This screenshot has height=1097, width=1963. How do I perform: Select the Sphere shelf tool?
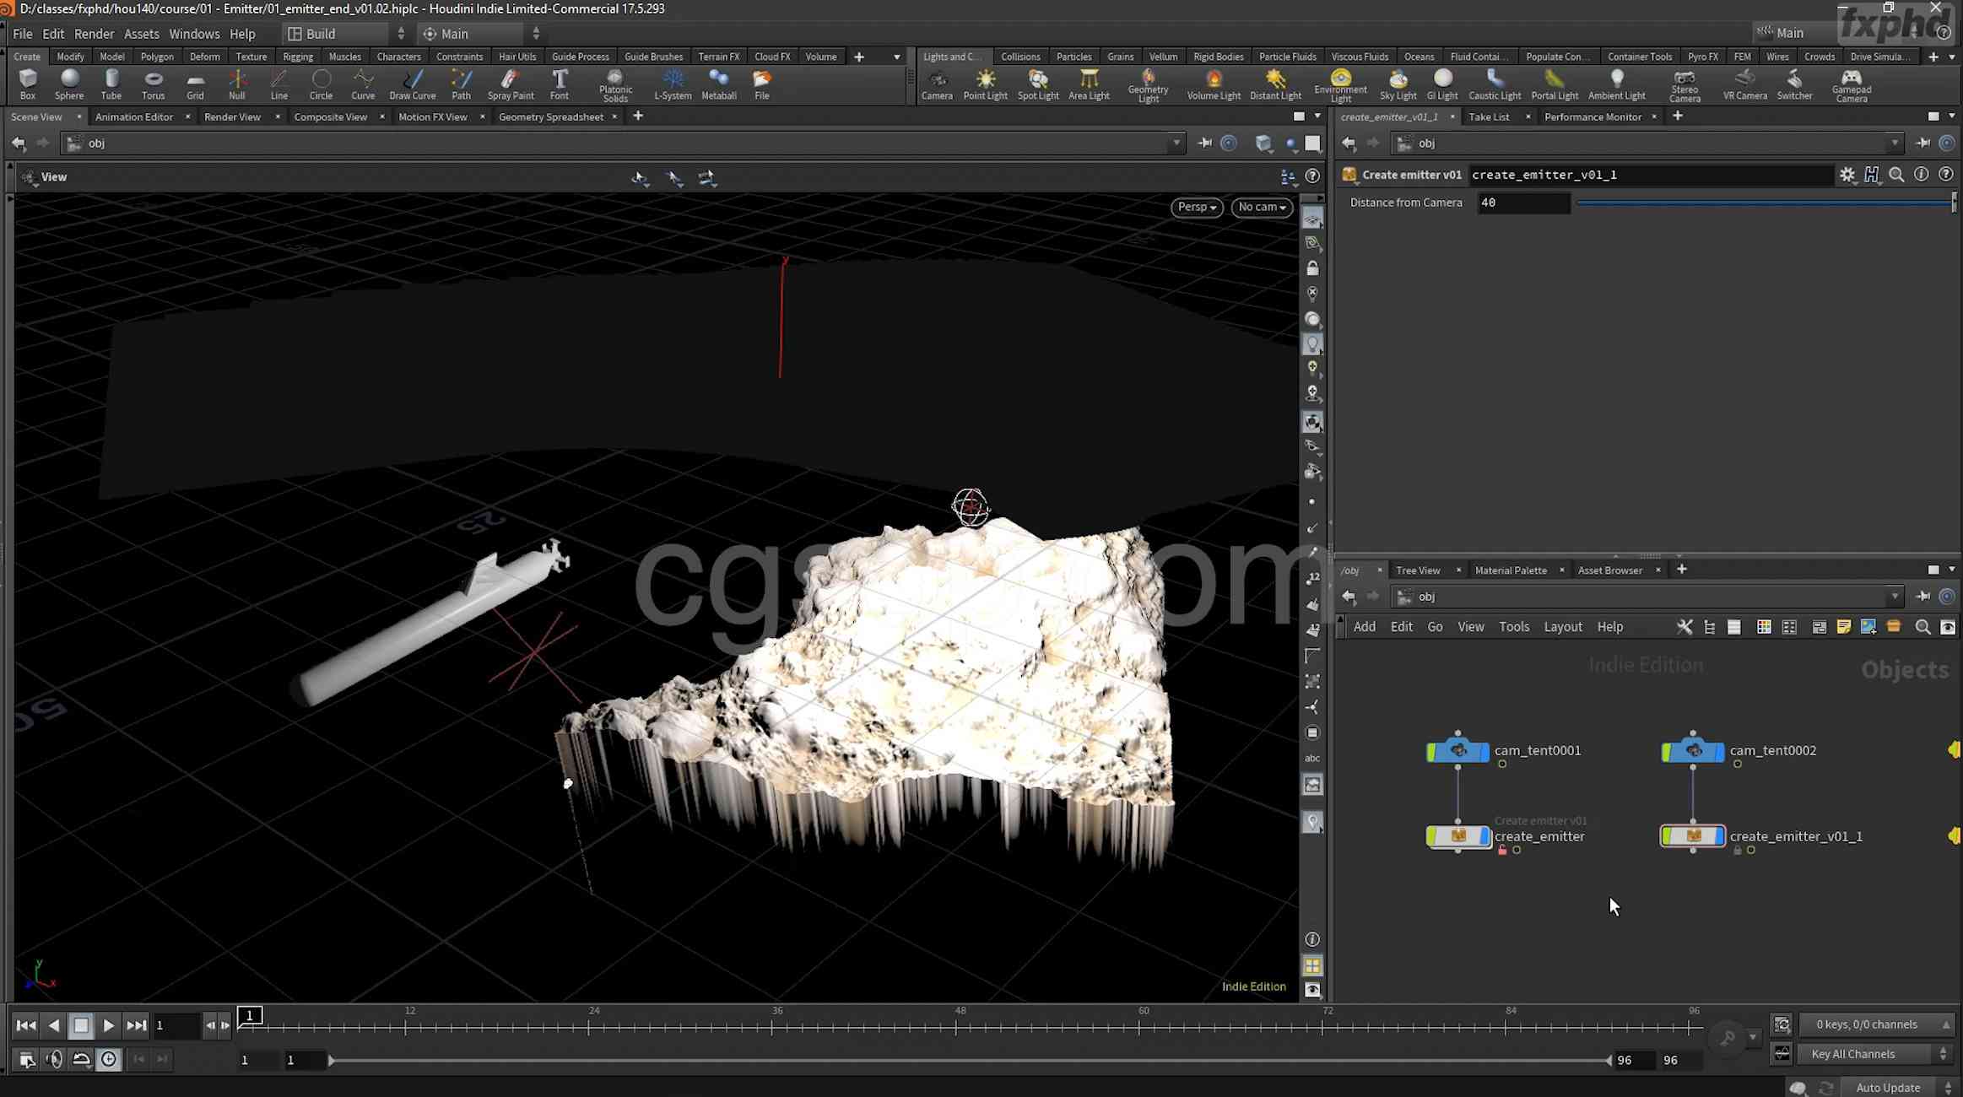click(69, 84)
